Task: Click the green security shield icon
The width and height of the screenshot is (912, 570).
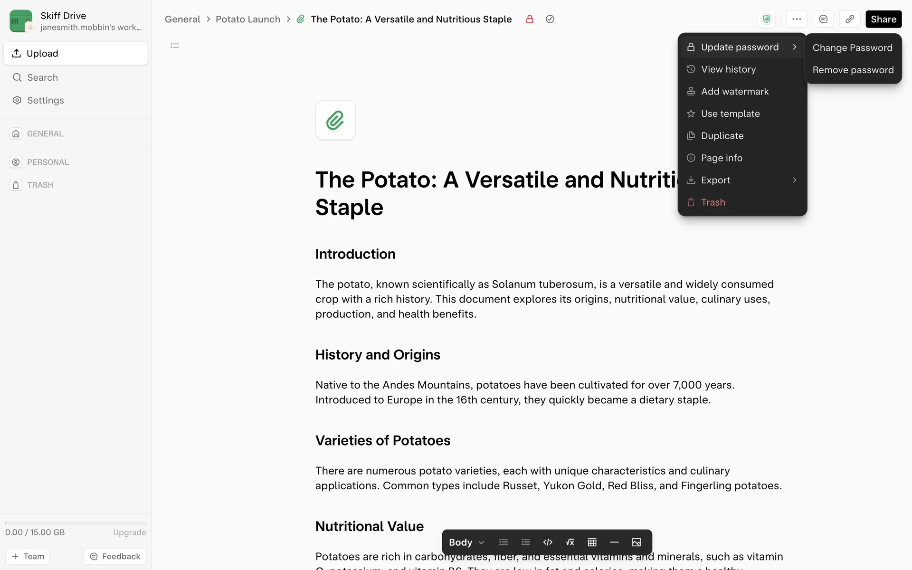Action: (x=766, y=19)
